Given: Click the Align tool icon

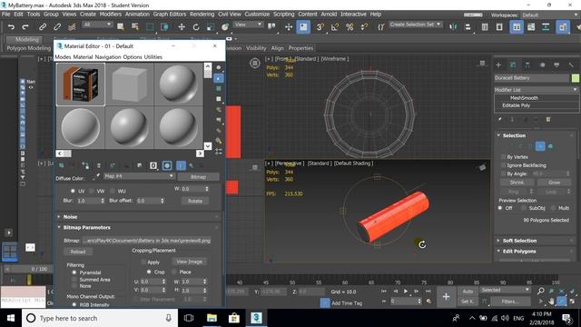Looking at the screenshot, I should point(468,26).
